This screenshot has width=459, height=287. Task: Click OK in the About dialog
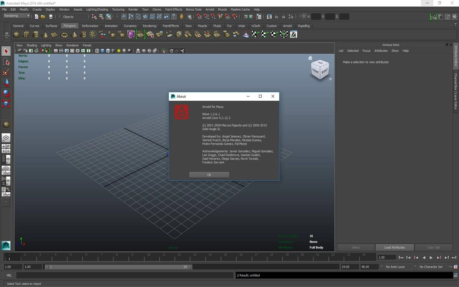pyautogui.click(x=209, y=175)
